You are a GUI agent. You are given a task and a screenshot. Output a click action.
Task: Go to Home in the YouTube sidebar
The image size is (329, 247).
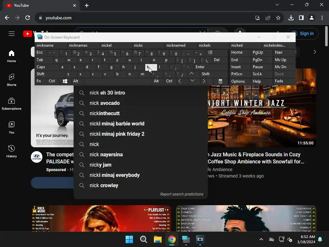(12, 56)
